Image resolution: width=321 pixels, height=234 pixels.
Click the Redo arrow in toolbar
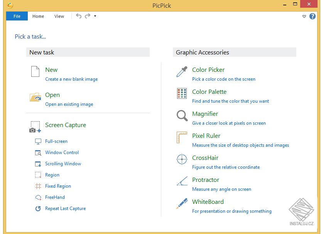coord(88,16)
